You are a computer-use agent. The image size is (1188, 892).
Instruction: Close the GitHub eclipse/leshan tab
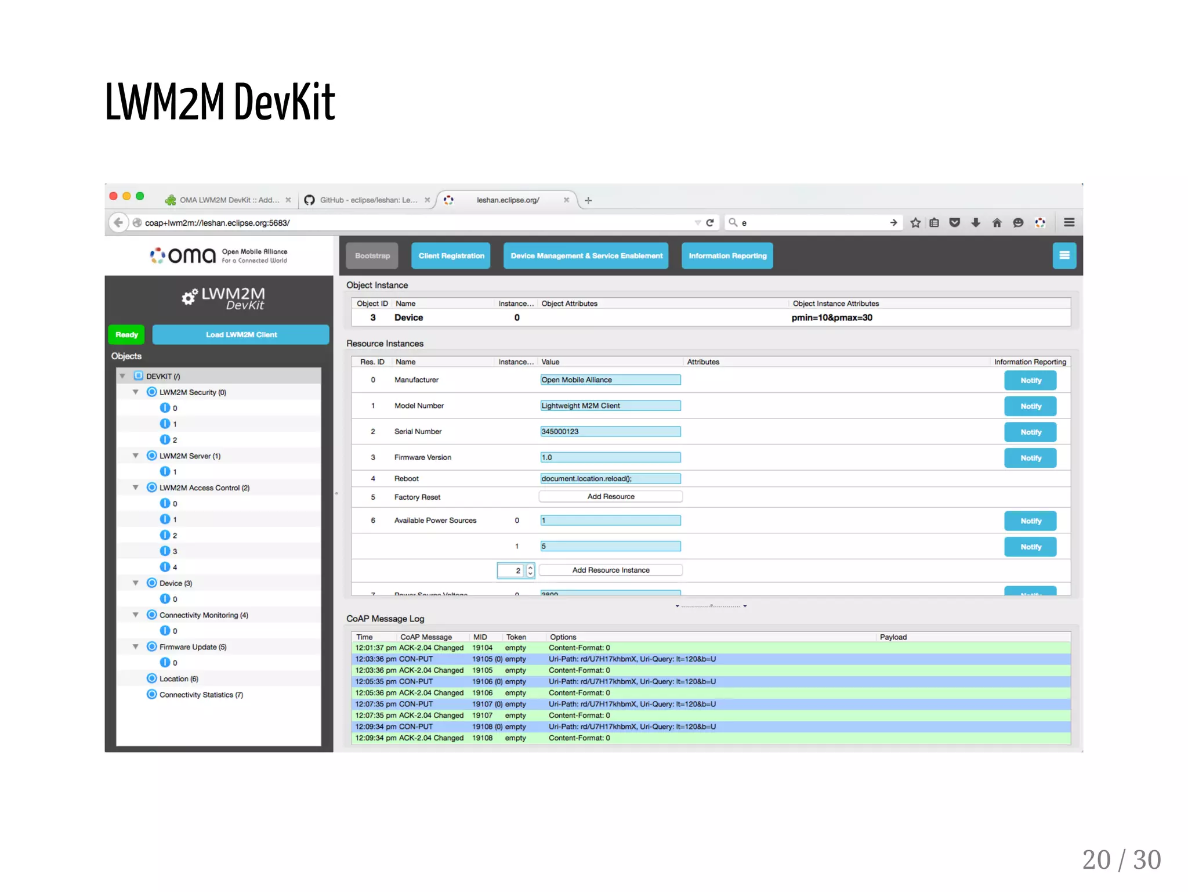[428, 200]
